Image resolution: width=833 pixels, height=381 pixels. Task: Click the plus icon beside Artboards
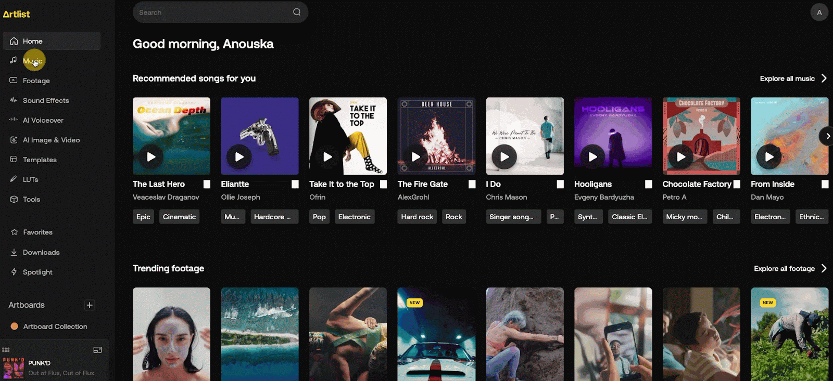click(90, 305)
